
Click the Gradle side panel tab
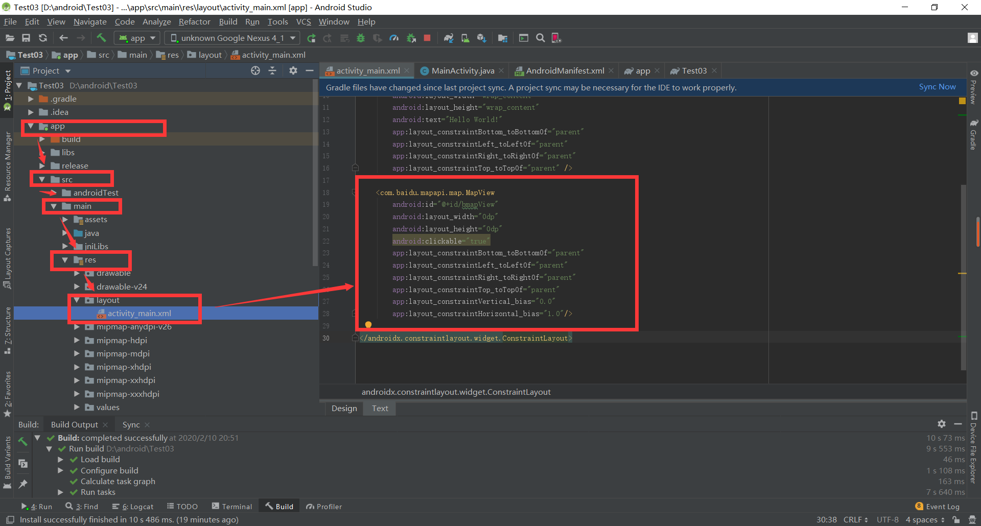point(974,135)
